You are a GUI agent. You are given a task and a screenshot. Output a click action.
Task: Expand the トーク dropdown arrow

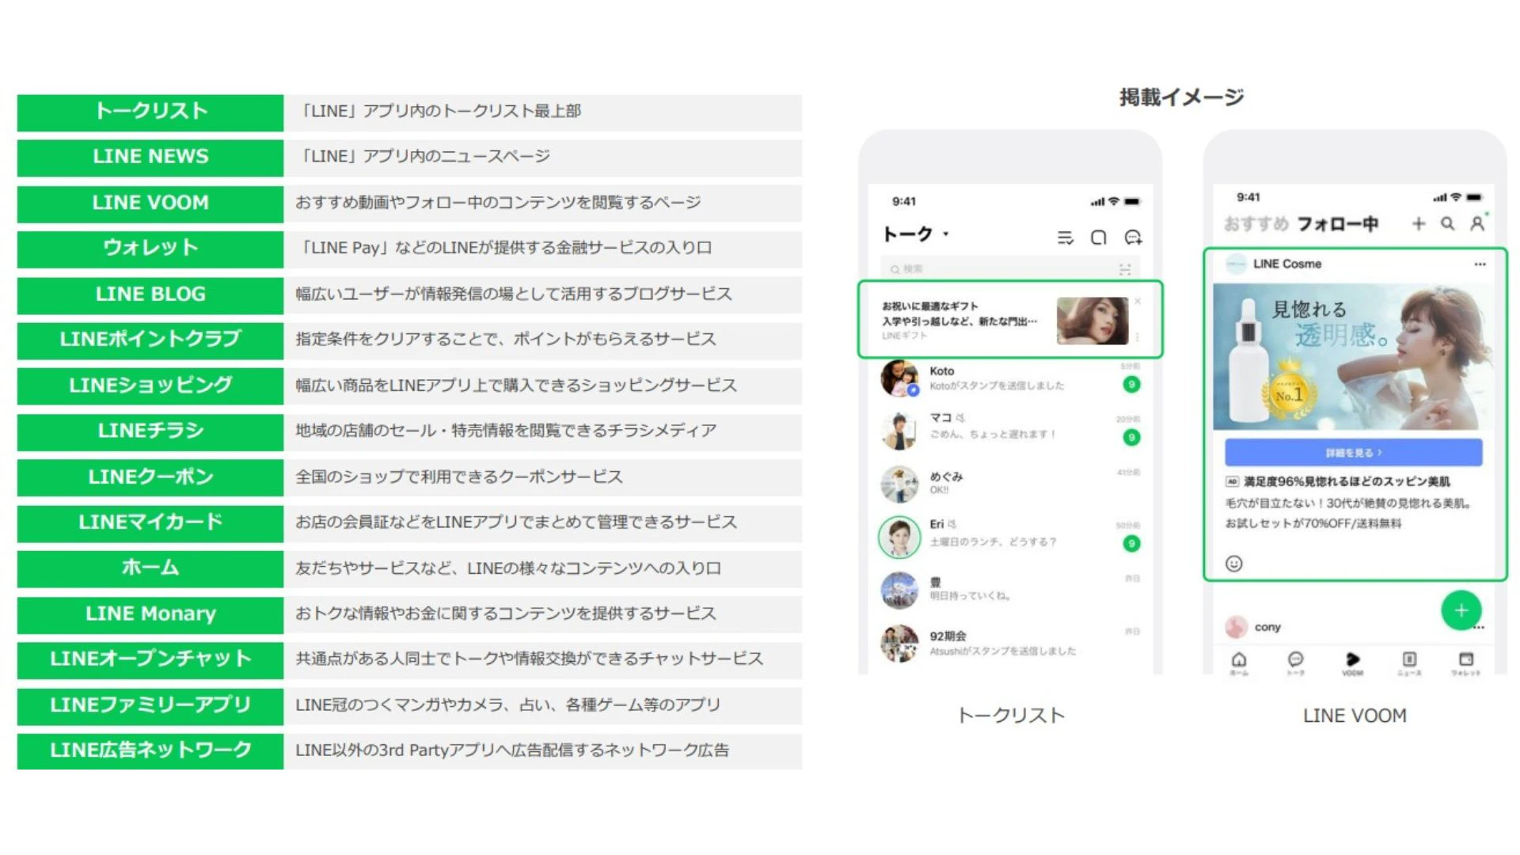pyautogui.click(x=946, y=234)
